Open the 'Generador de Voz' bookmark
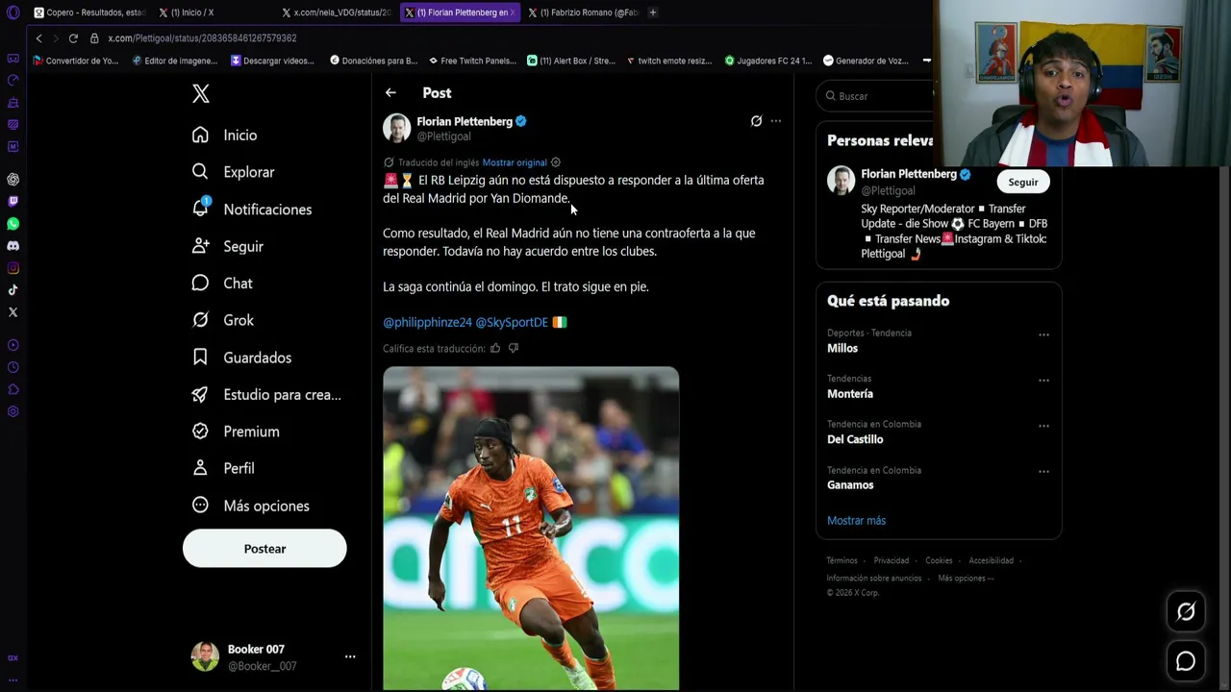The image size is (1231, 692). pyautogui.click(x=866, y=61)
